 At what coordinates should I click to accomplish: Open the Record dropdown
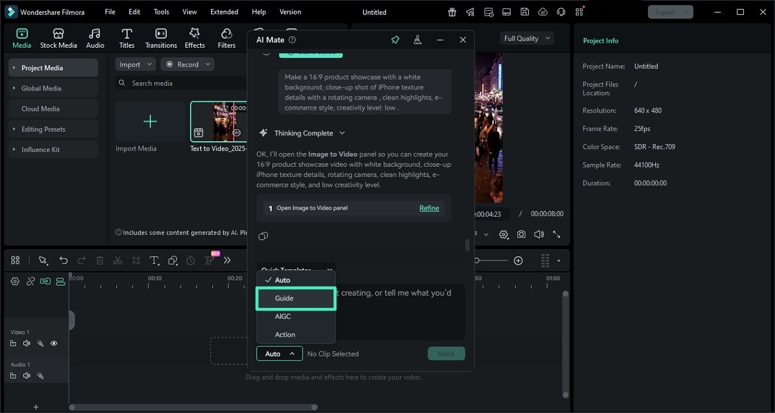(x=188, y=64)
